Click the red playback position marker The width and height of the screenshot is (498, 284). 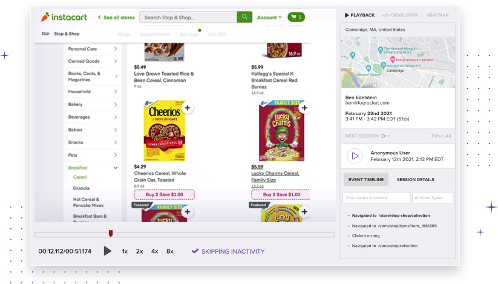pos(110,233)
